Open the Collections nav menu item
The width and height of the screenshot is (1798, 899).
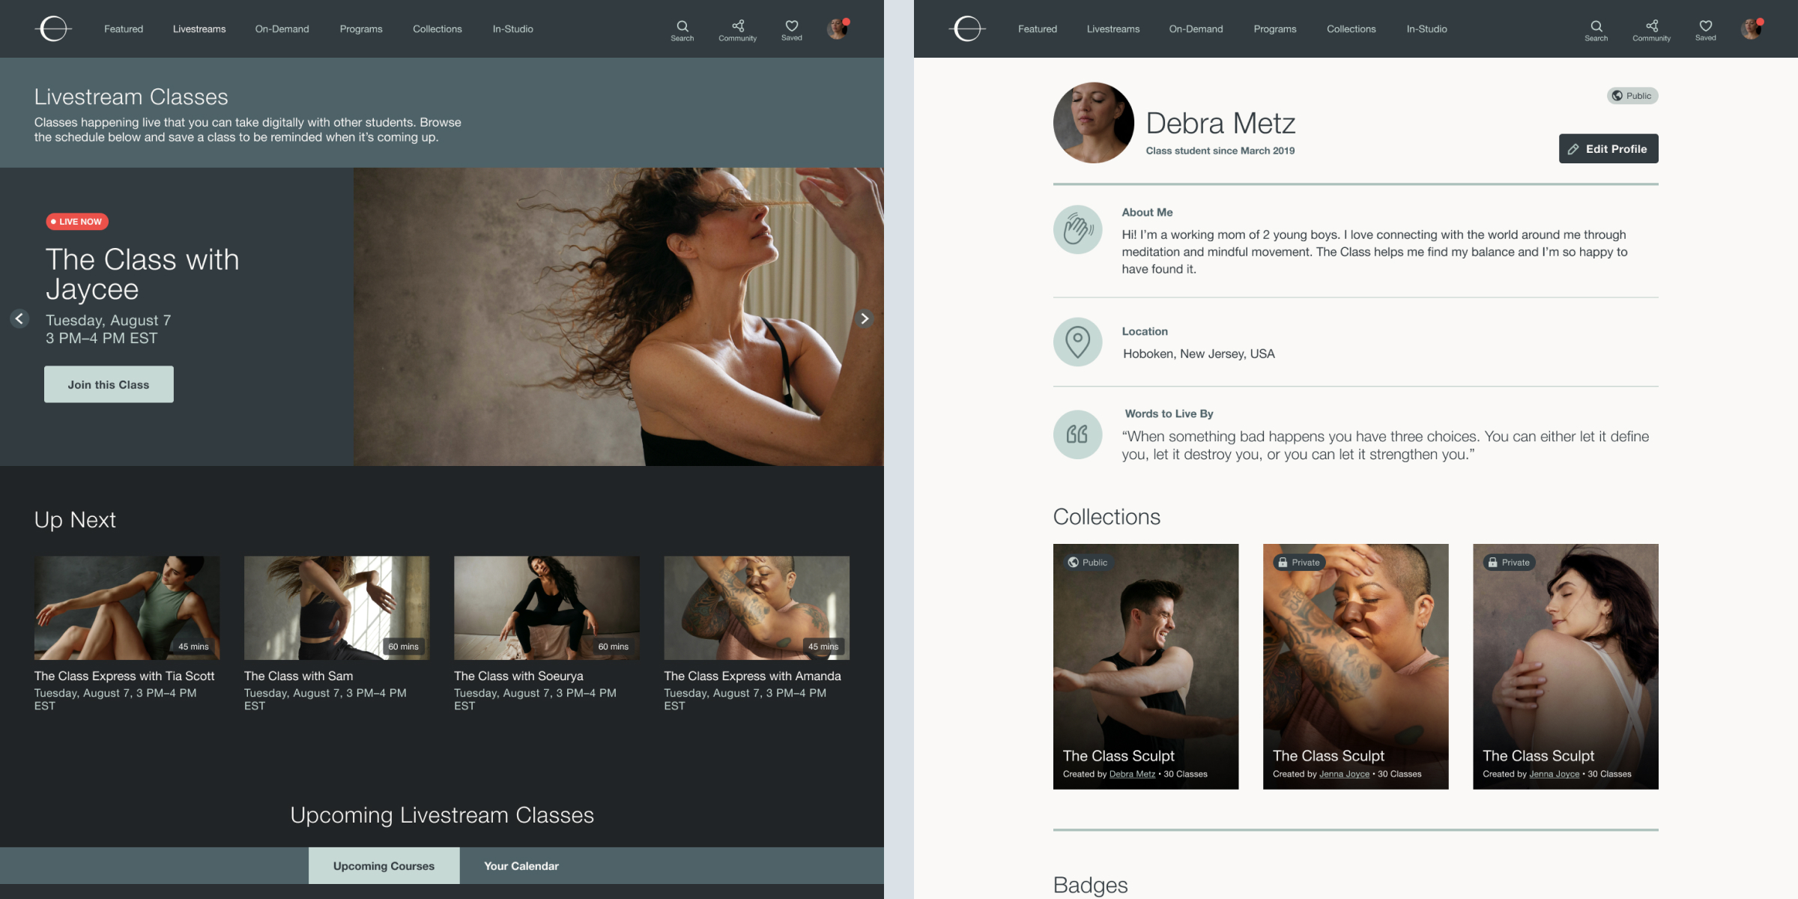click(437, 28)
